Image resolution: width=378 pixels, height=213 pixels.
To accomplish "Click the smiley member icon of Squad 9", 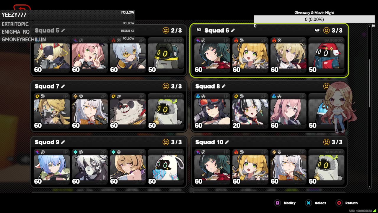I will [x=166, y=142].
